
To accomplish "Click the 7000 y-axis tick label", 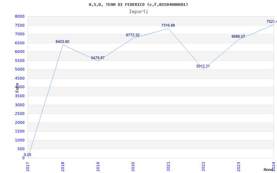I will tap(20, 34).
